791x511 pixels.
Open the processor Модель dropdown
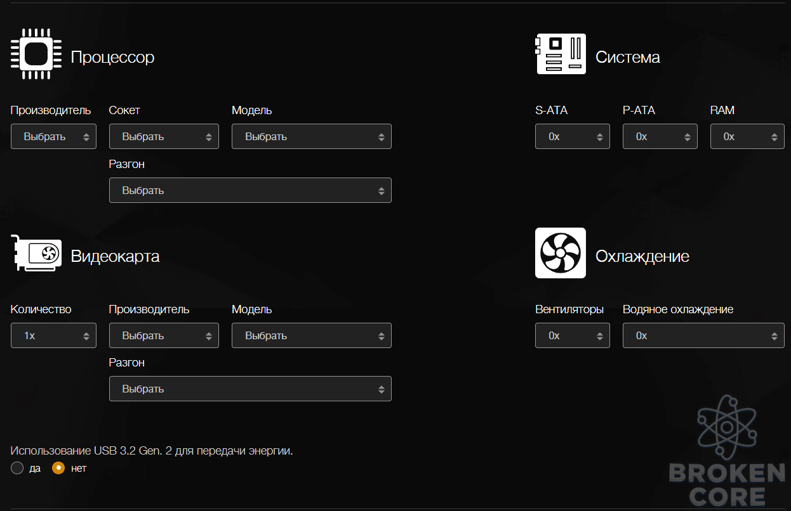click(x=312, y=136)
